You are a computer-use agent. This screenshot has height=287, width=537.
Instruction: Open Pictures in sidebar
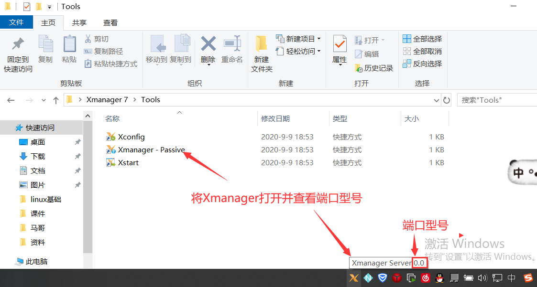(x=32, y=185)
